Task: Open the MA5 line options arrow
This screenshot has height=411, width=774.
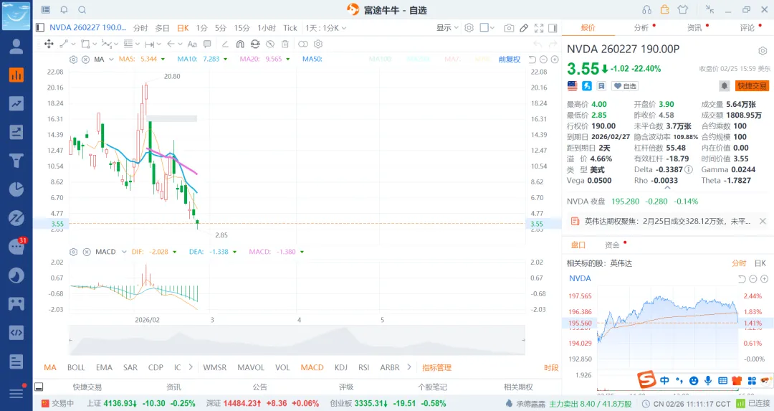Action: click(163, 60)
